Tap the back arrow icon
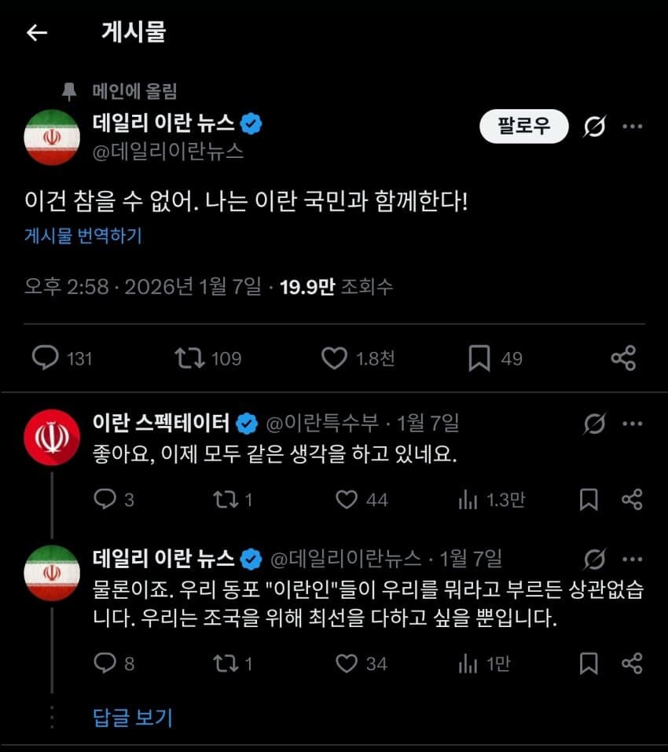 click(37, 32)
